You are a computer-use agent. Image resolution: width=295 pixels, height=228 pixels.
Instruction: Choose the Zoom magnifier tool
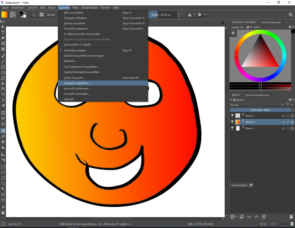click(3, 207)
